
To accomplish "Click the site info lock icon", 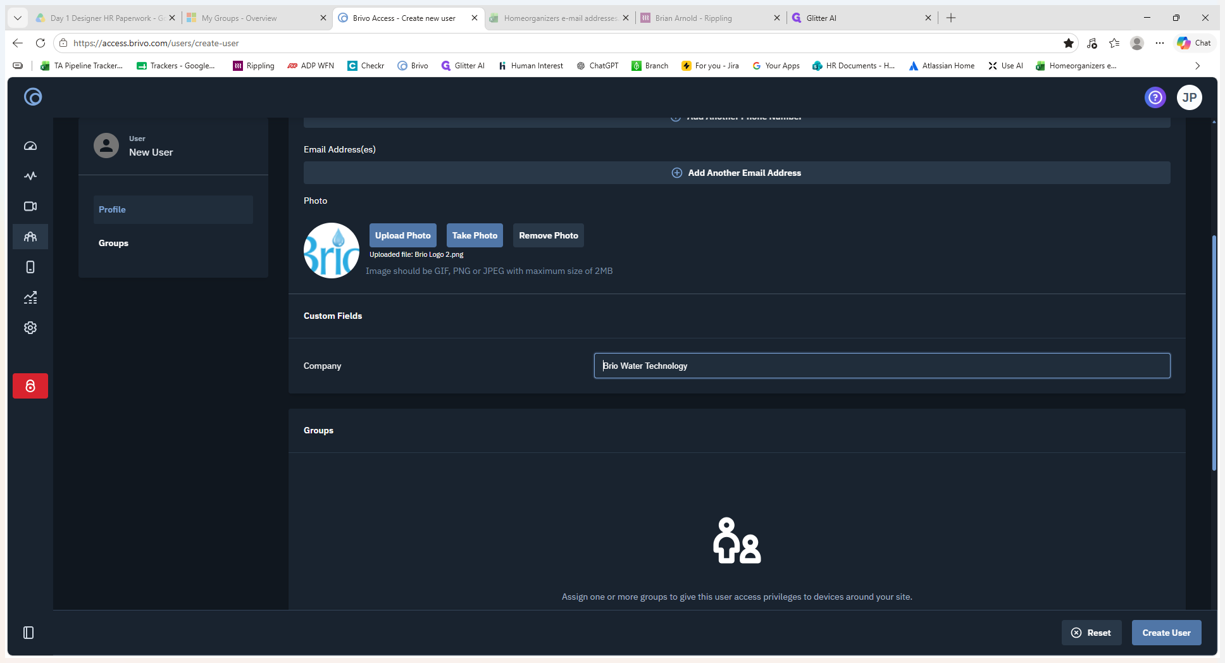I will (x=63, y=43).
